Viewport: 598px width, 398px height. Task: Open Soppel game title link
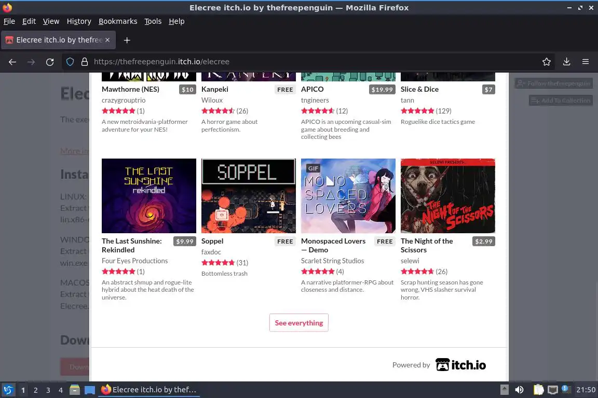tap(212, 241)
